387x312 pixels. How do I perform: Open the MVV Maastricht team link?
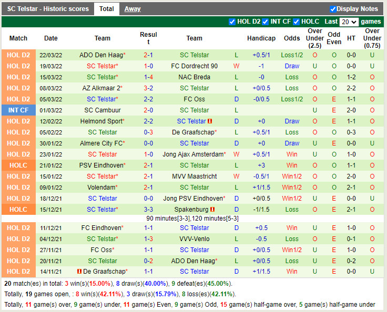pyautogui.click(x=194, y=176)
